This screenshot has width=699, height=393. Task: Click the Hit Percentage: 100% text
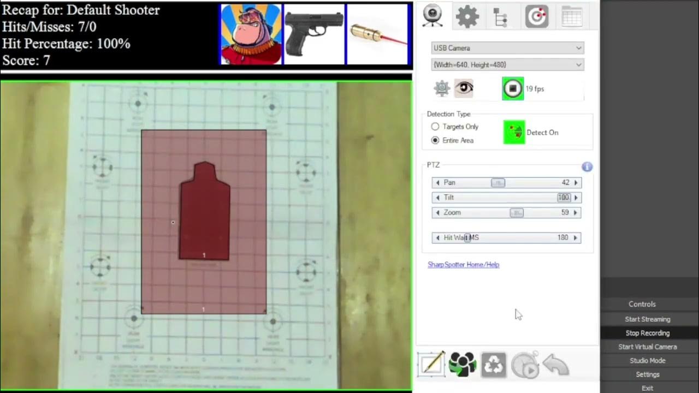66,44
